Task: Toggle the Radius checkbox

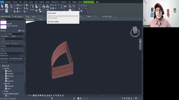Action: (87, 16)
